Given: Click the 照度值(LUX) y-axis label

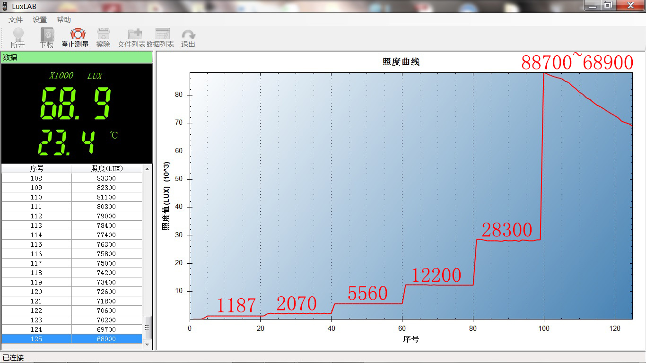Looking at the screenshot, I should (166, 195).
